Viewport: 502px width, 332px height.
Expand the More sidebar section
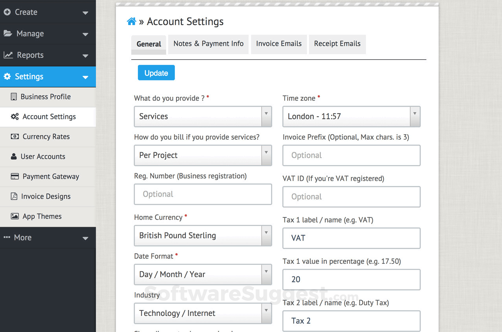48,237
